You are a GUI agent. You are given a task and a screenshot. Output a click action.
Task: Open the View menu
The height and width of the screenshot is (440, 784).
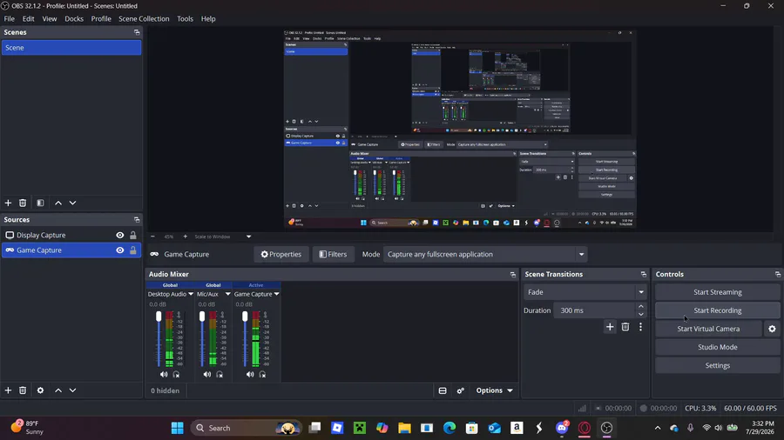(49, 19)
